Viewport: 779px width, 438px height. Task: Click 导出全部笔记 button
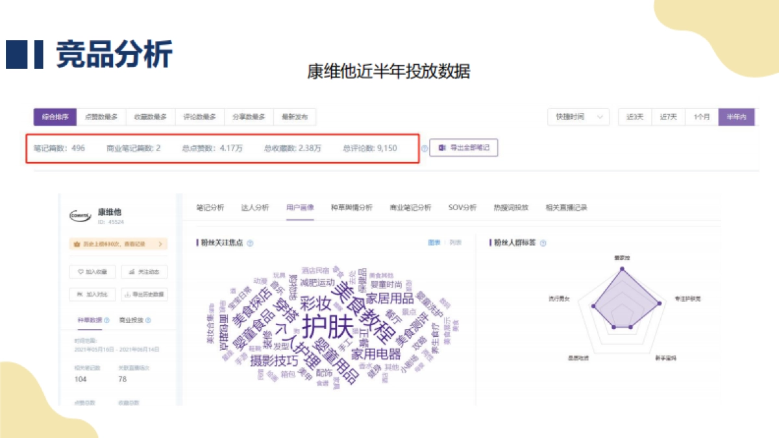(x=464, y=148)
